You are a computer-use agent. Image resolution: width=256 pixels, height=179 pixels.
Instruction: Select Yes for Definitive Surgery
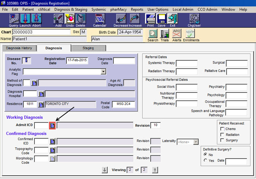(206, 160)
